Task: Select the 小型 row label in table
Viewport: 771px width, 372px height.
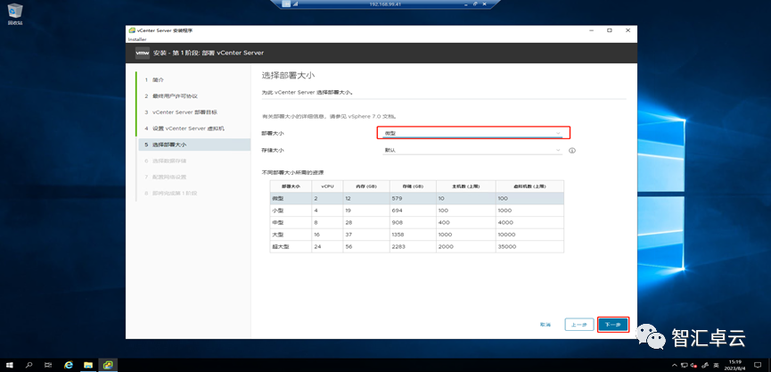Action: click(277, 211)
